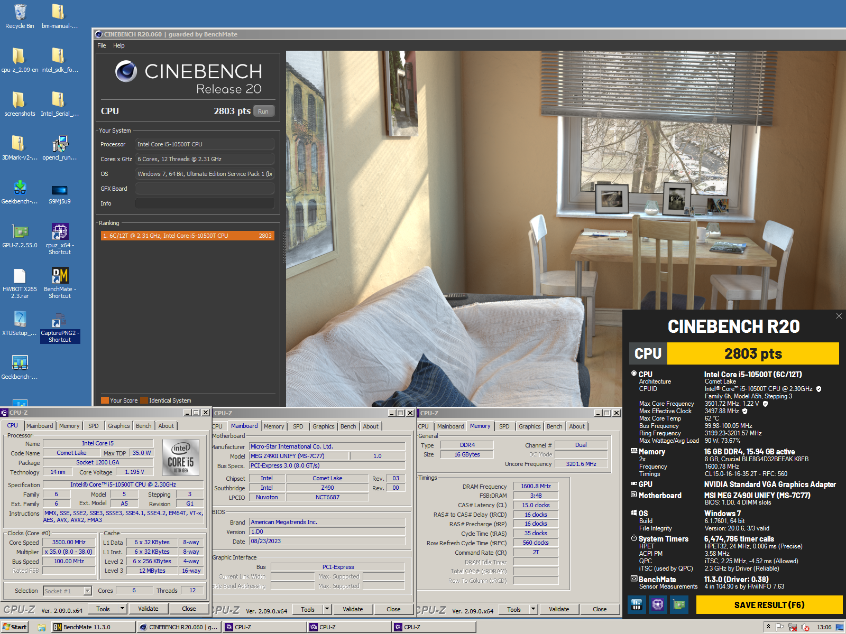Open GPU-Z card icon in BenchMate panel
Viewport: 846px width, 634px height.
click(679, 604)
